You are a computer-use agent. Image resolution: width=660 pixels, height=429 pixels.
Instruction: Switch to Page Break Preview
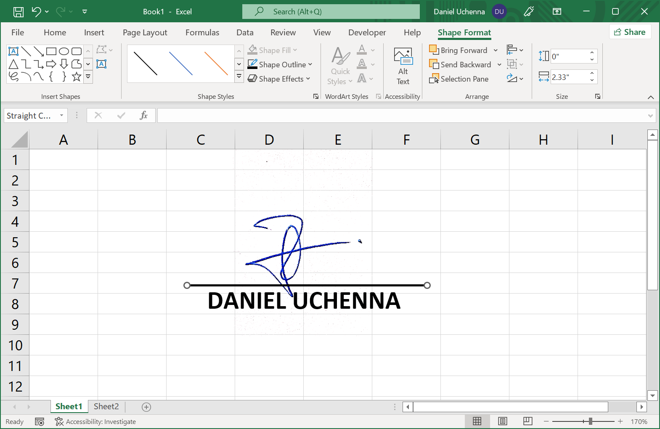click(528, 421)
